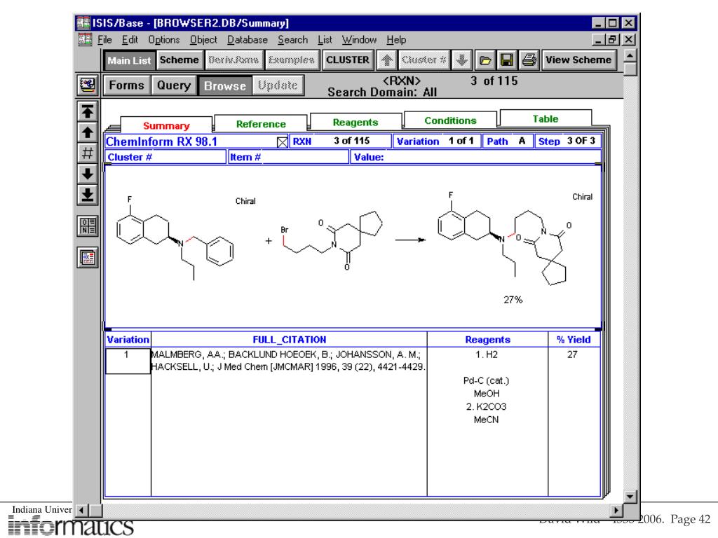Image resolution: width=718 pixels, height=538 pixels.
Task: Click the # go-to-record icon
Action: tap(88, 153)
